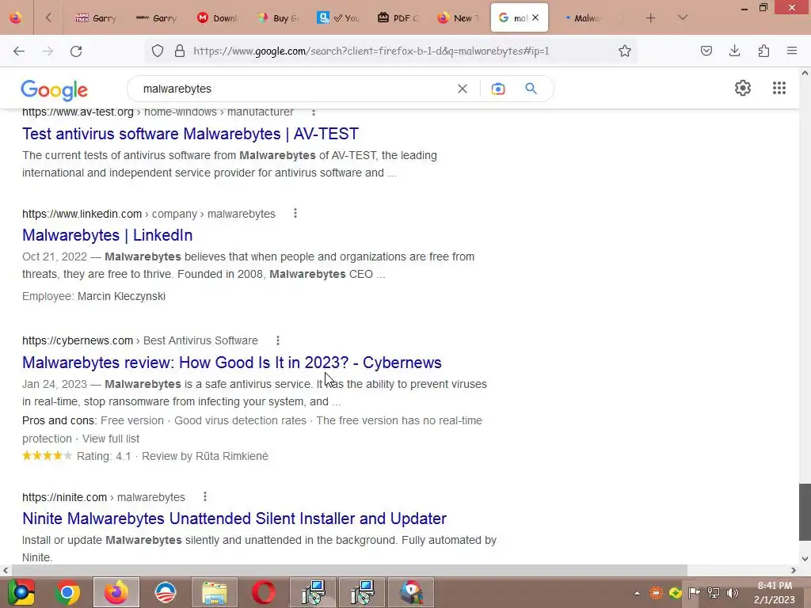Image resolution: width=811 pixels, height=608 pixels.
Task: Open the tracking protection shield icon
Action: coord(158,51)
